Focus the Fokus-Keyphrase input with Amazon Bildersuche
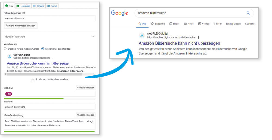 click(x=50, y=19)
